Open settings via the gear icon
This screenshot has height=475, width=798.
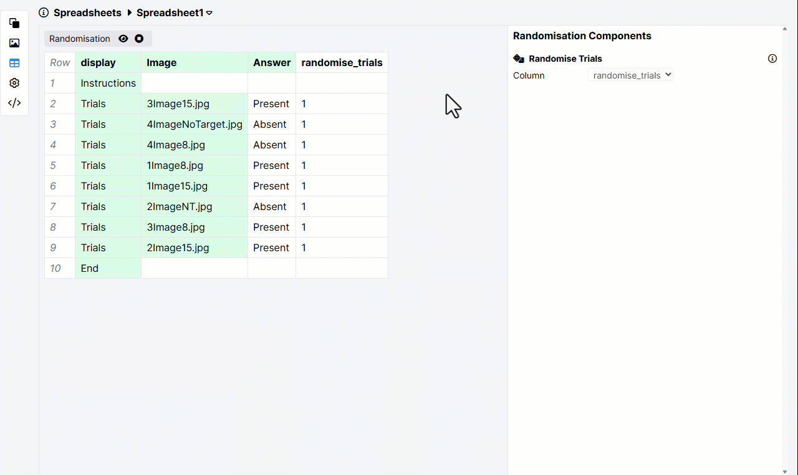[14, 82]
